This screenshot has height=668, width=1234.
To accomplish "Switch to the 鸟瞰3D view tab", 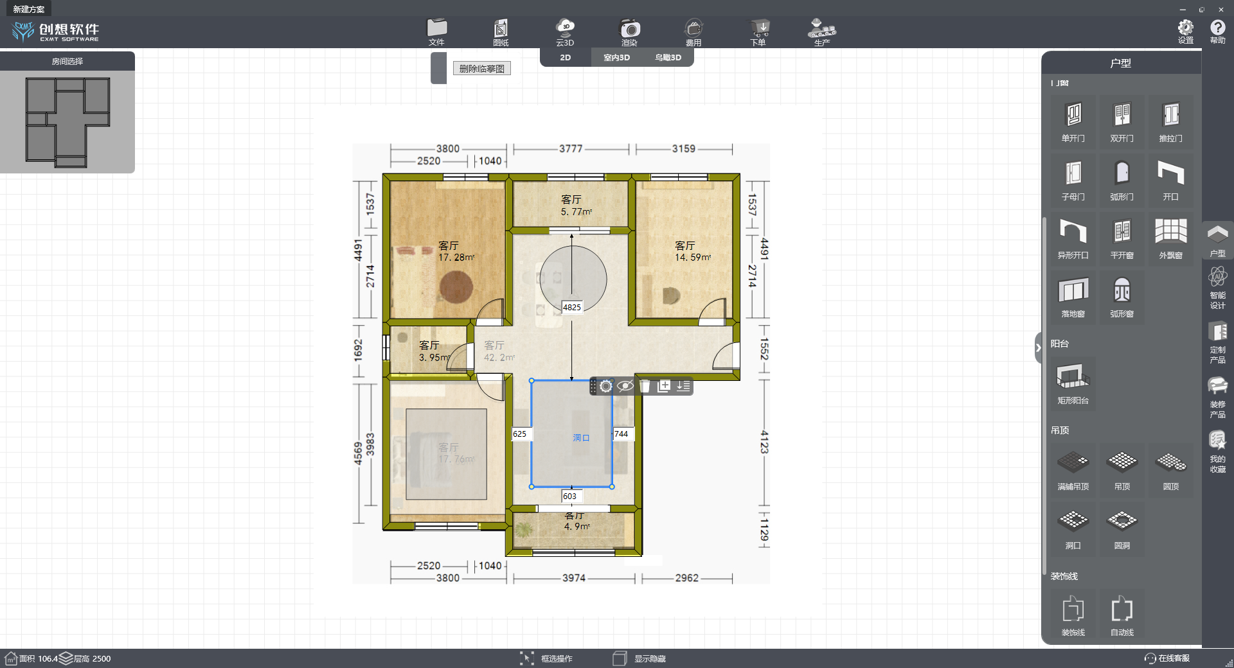I will pyautogui.click(x=668, y=57).
